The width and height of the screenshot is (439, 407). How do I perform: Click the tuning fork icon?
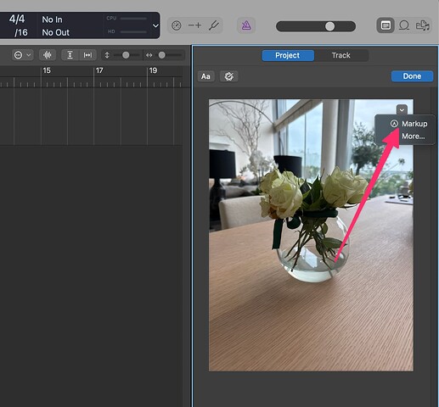[x=214, y=25]
